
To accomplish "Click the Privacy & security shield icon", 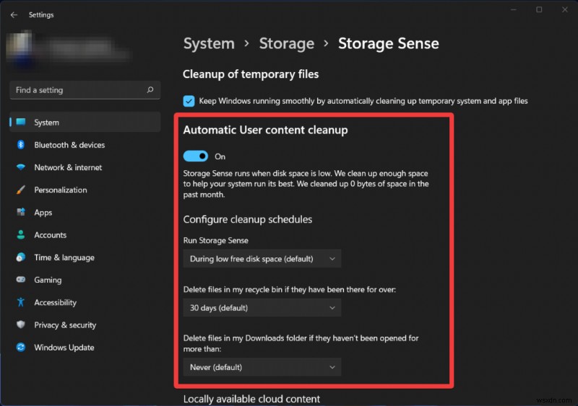I will point(21,325).
